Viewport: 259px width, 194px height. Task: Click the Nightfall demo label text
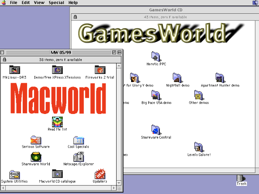tap(178, 85)
